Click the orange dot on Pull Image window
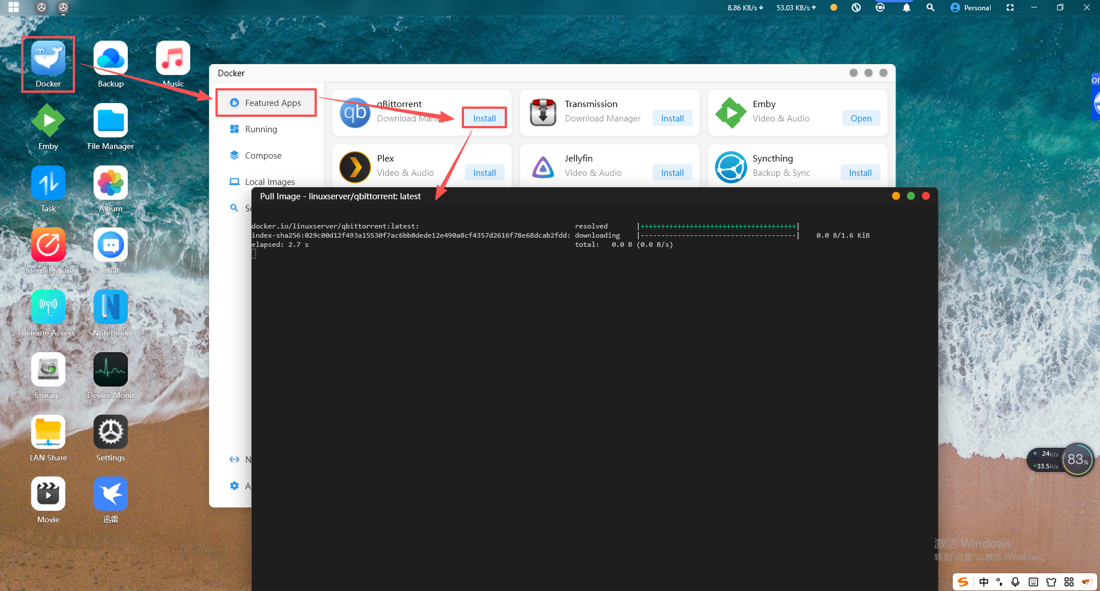 click(x=896, y=196)
